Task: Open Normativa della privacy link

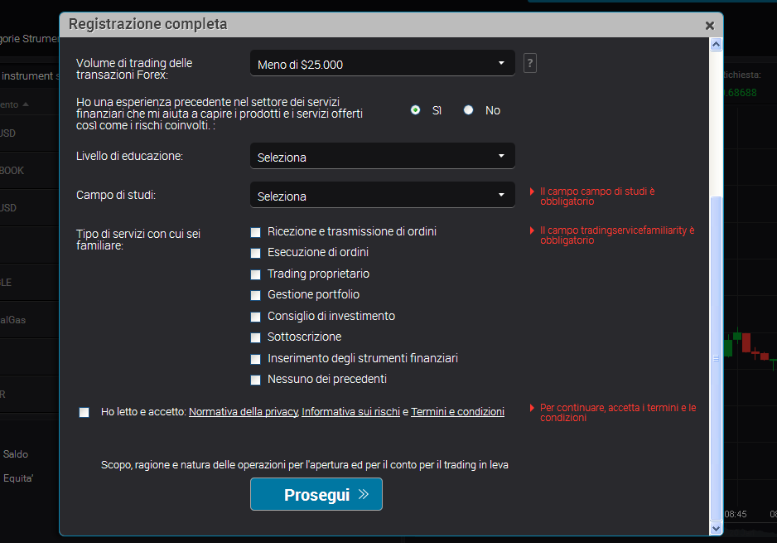Action: point(244,411)
